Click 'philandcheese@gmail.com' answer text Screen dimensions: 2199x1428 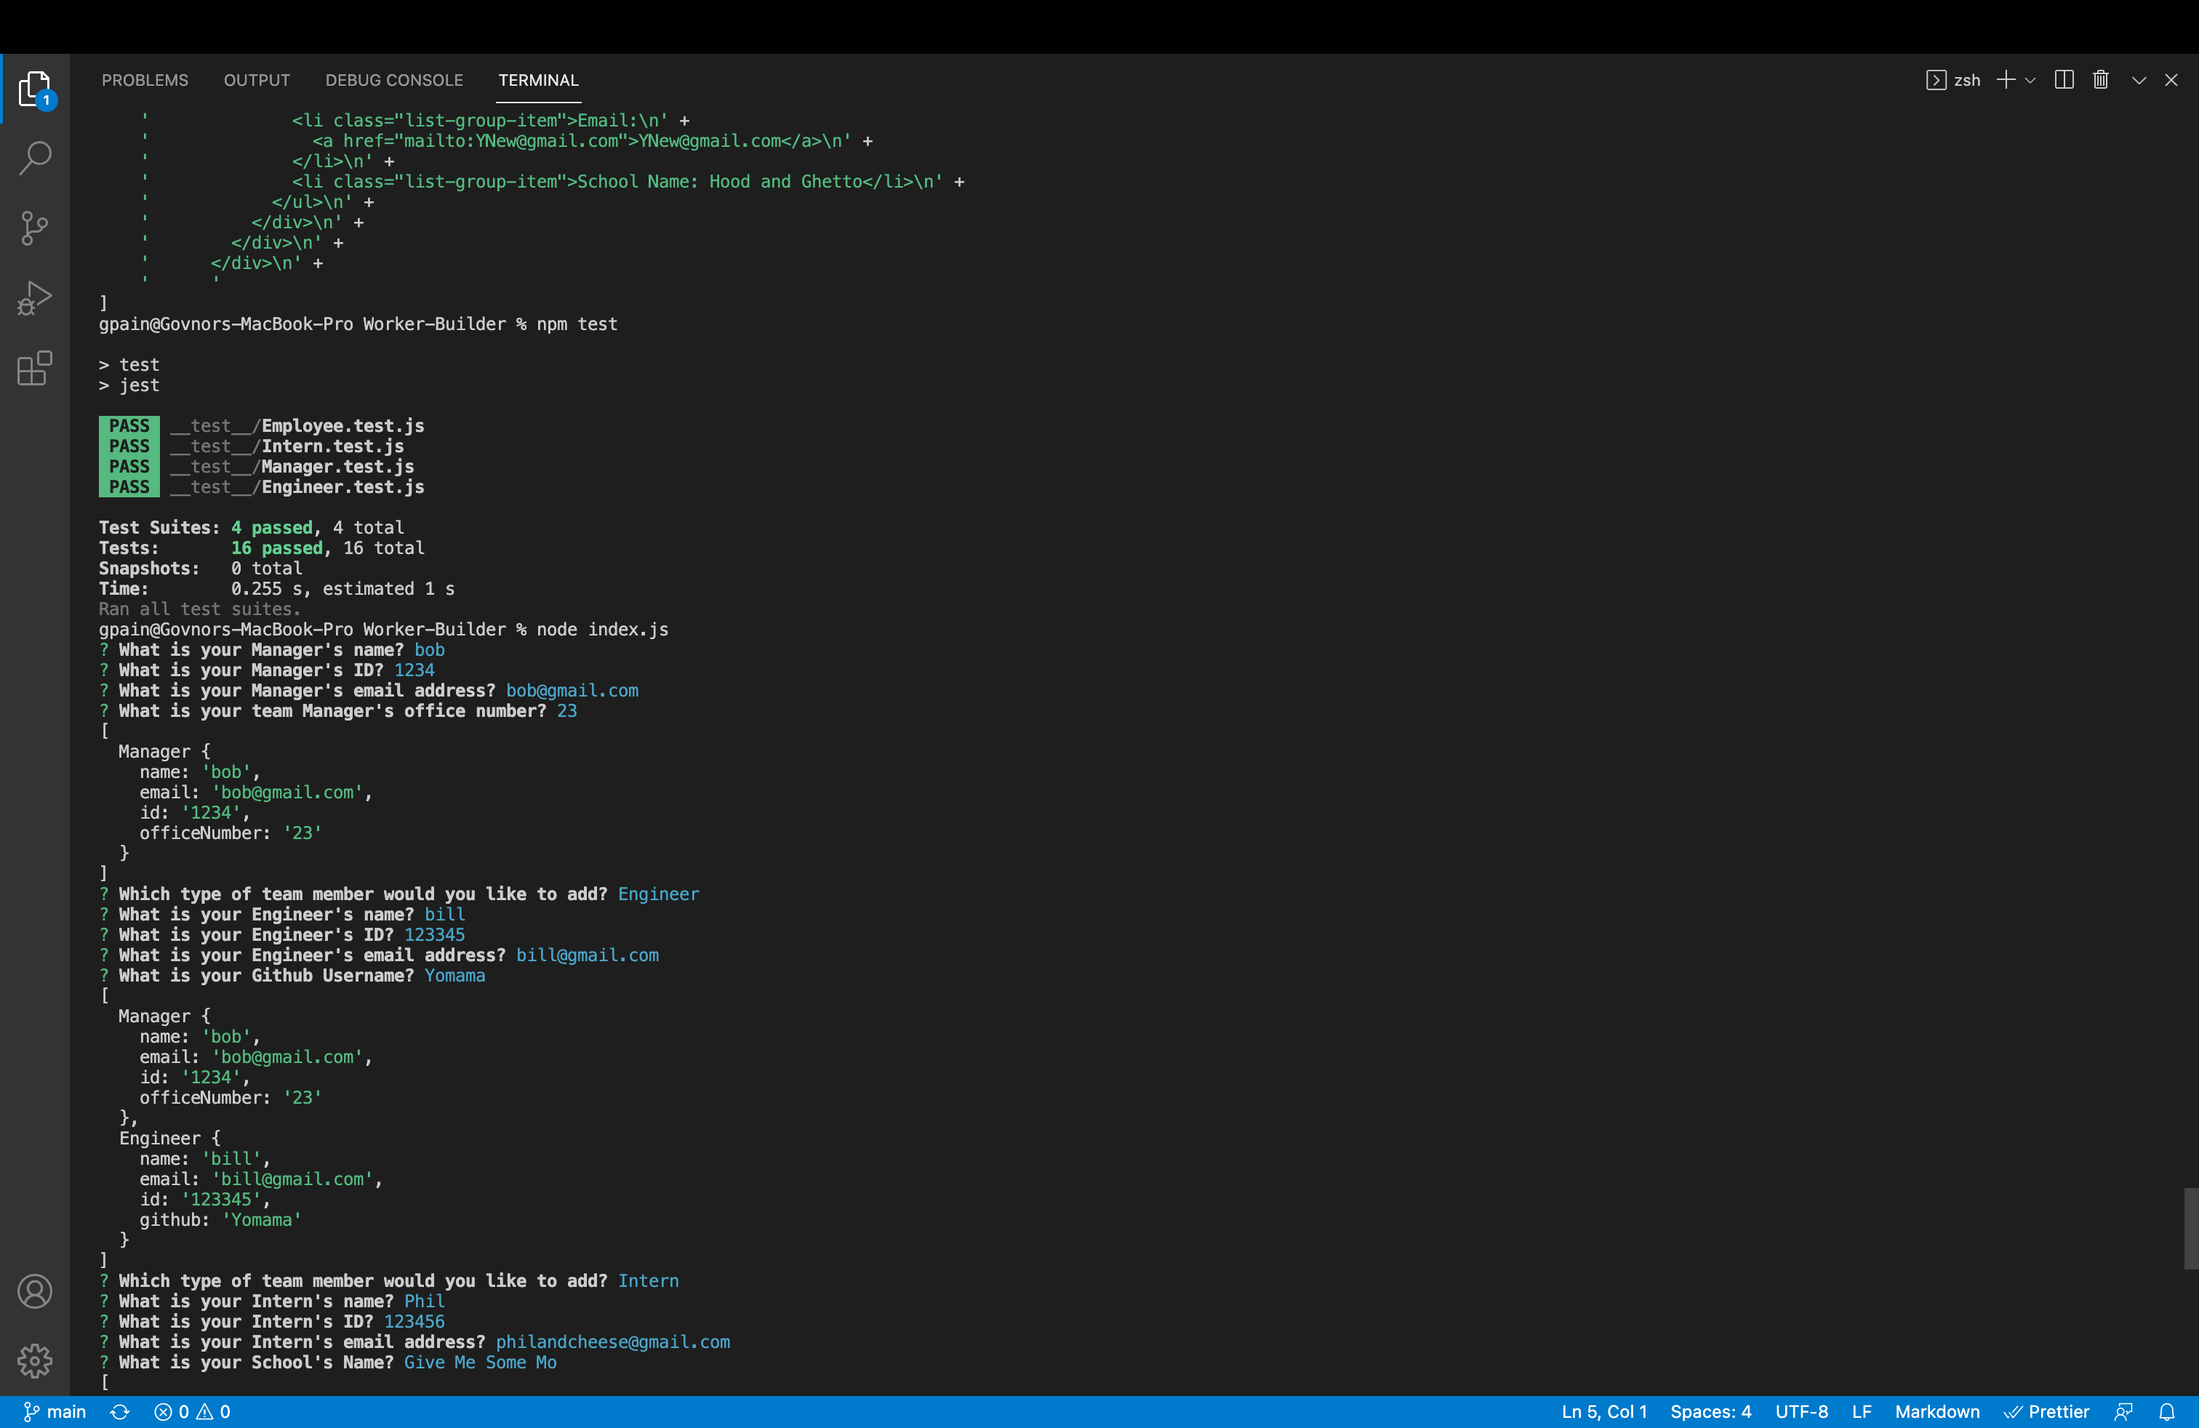612,1342
